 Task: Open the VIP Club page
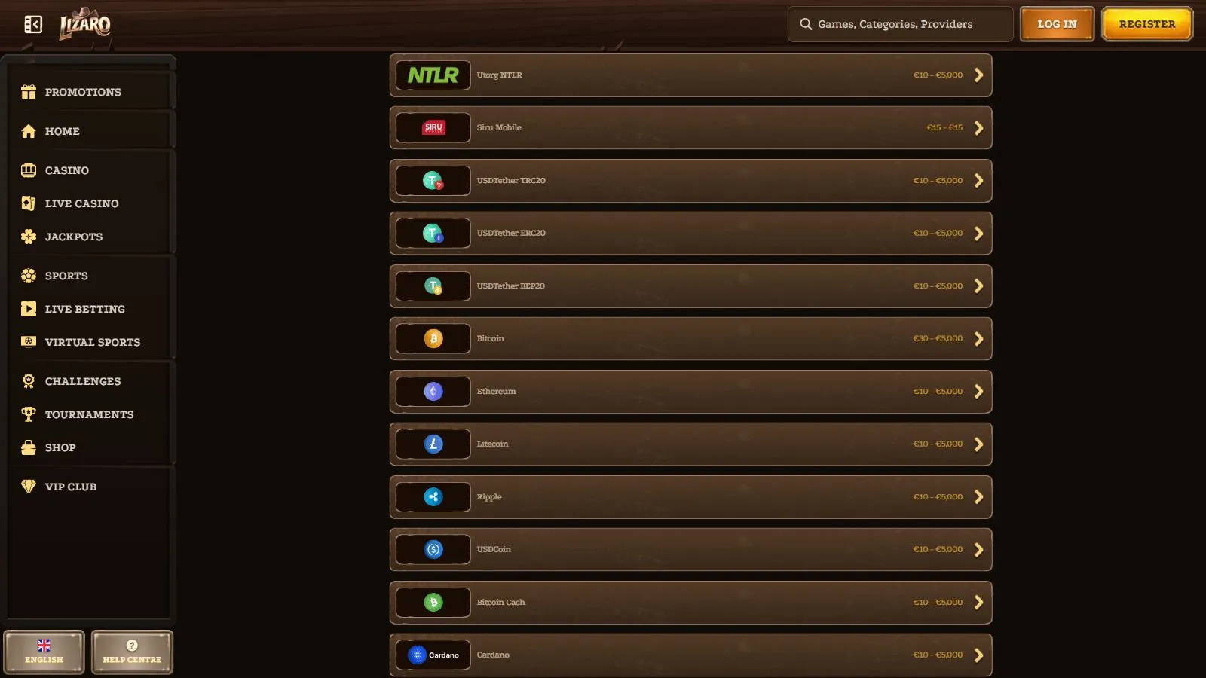70,487
